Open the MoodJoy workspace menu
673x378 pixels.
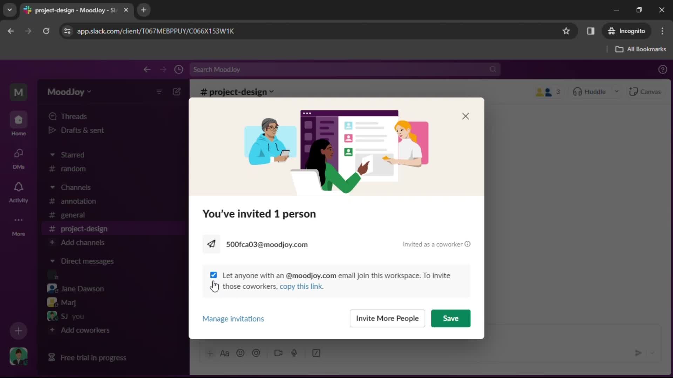(69, 91)
